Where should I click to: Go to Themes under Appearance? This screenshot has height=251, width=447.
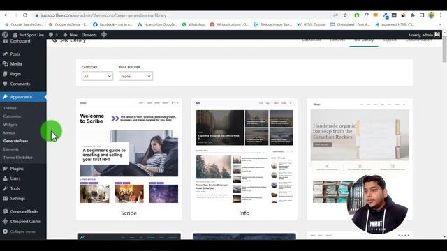[x=10, y=109]
